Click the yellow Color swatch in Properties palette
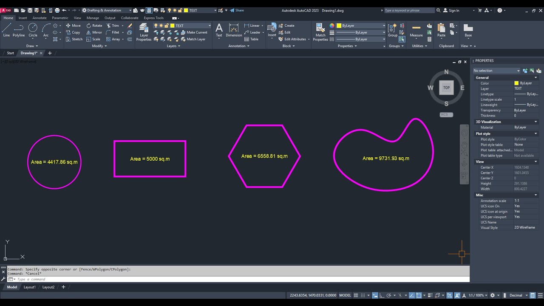Screen dimensions: 544x306 coord(516,83)
